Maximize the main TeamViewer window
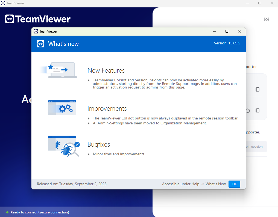Viewport: 278px width, 217px height. pyautogui.click(x=260, y=3)
